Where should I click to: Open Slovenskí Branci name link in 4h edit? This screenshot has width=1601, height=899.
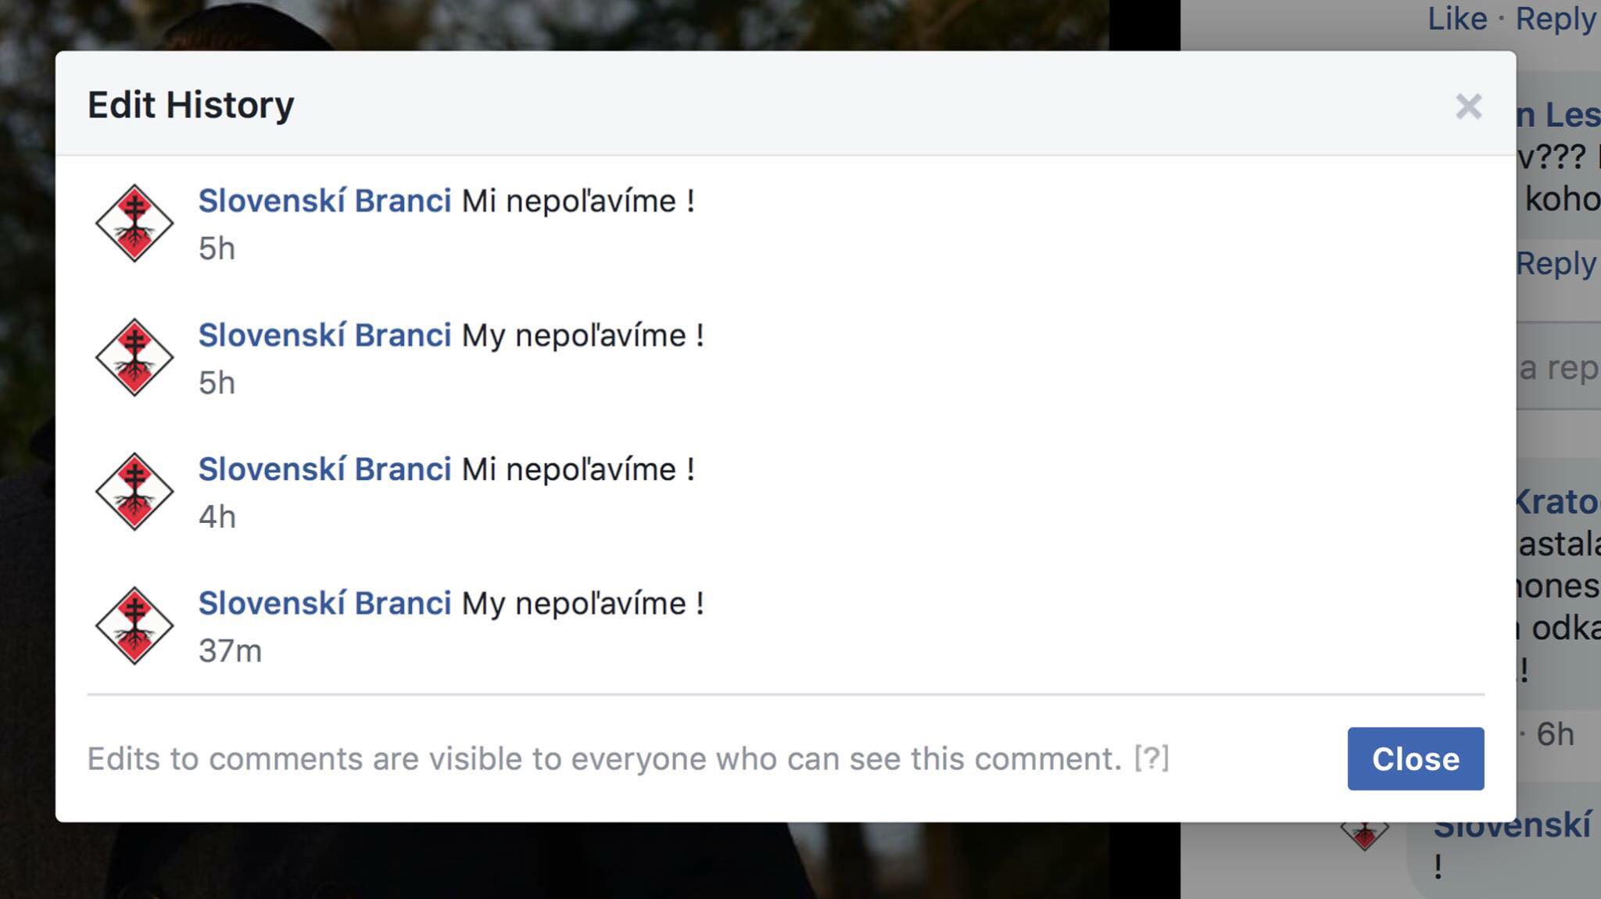pyautogui.click(x=324, y=469)
